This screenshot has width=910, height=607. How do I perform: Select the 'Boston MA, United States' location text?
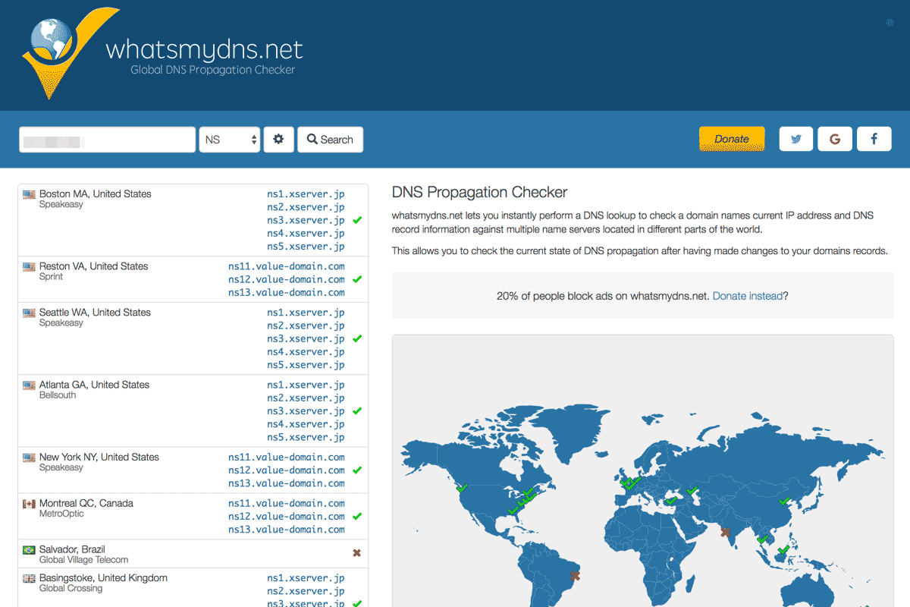coord(96,193)
